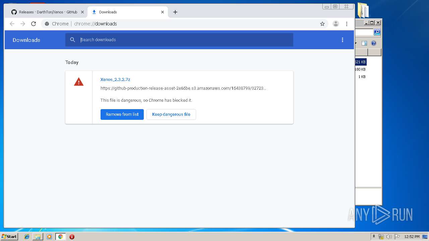
Task: Restore down the Chrome window
Action: point(335,6)
